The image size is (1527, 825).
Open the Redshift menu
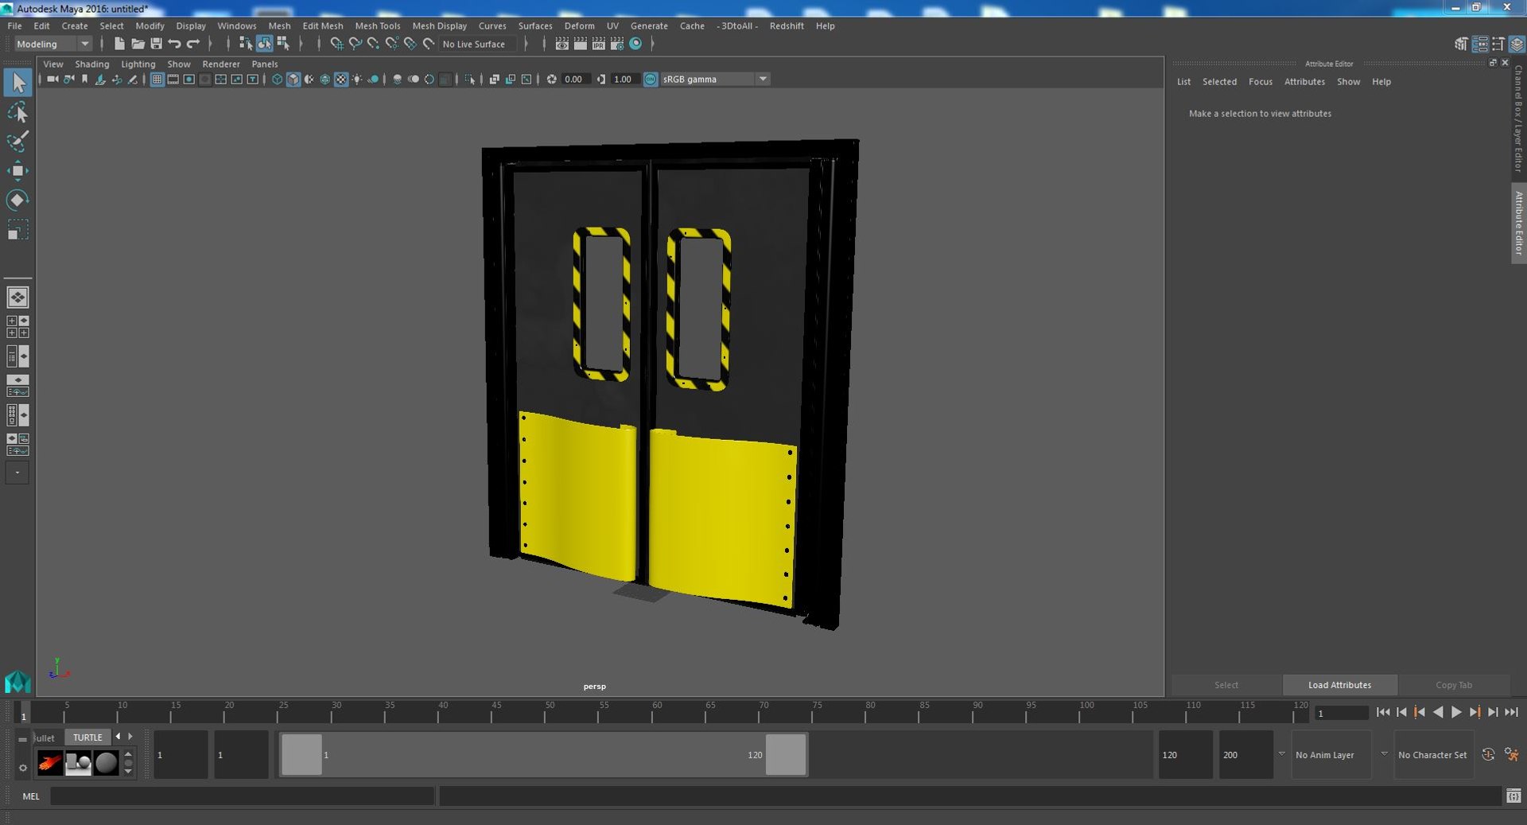tap(787, 25)
